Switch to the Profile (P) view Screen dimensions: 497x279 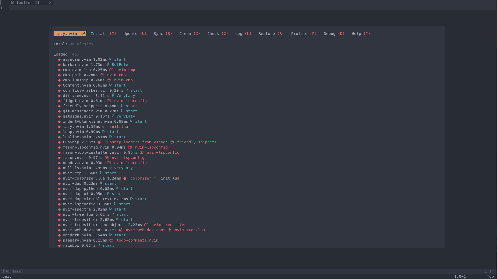point(304,34)
